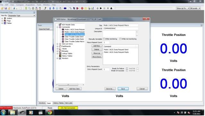Click the eject triangle toolbar icon
This screenshot has width=205, height=116.
coord(111,8)
